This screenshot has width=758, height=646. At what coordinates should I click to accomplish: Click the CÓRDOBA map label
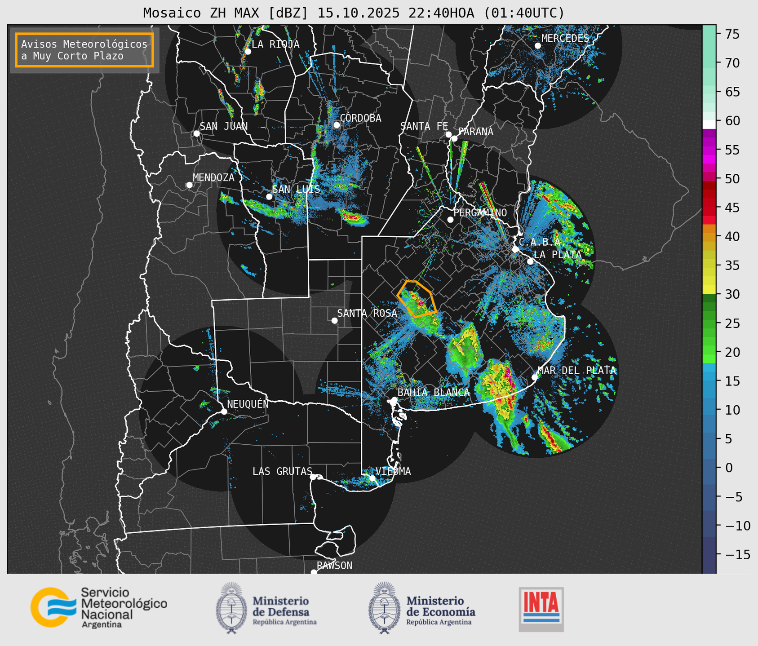tap(360, 118)
